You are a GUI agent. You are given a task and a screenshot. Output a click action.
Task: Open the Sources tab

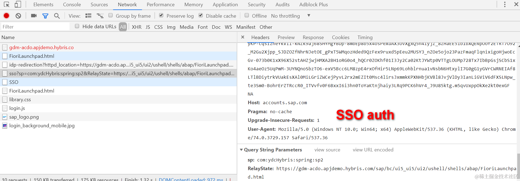[99, 5]
